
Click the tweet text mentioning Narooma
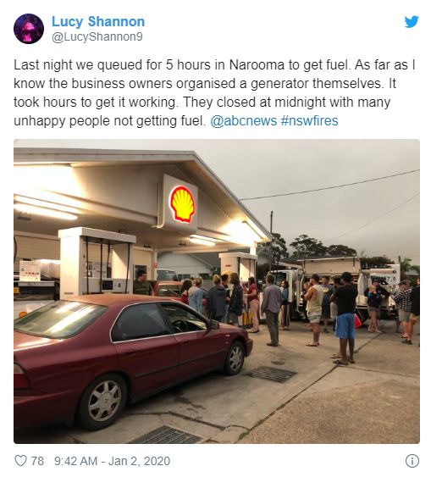(x=215, y=93)
